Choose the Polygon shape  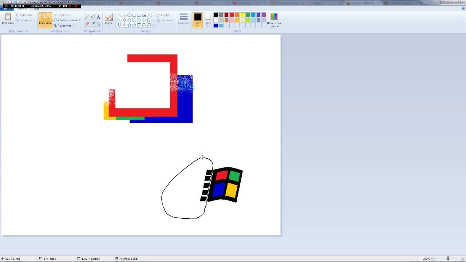click(x=144, y=15)
